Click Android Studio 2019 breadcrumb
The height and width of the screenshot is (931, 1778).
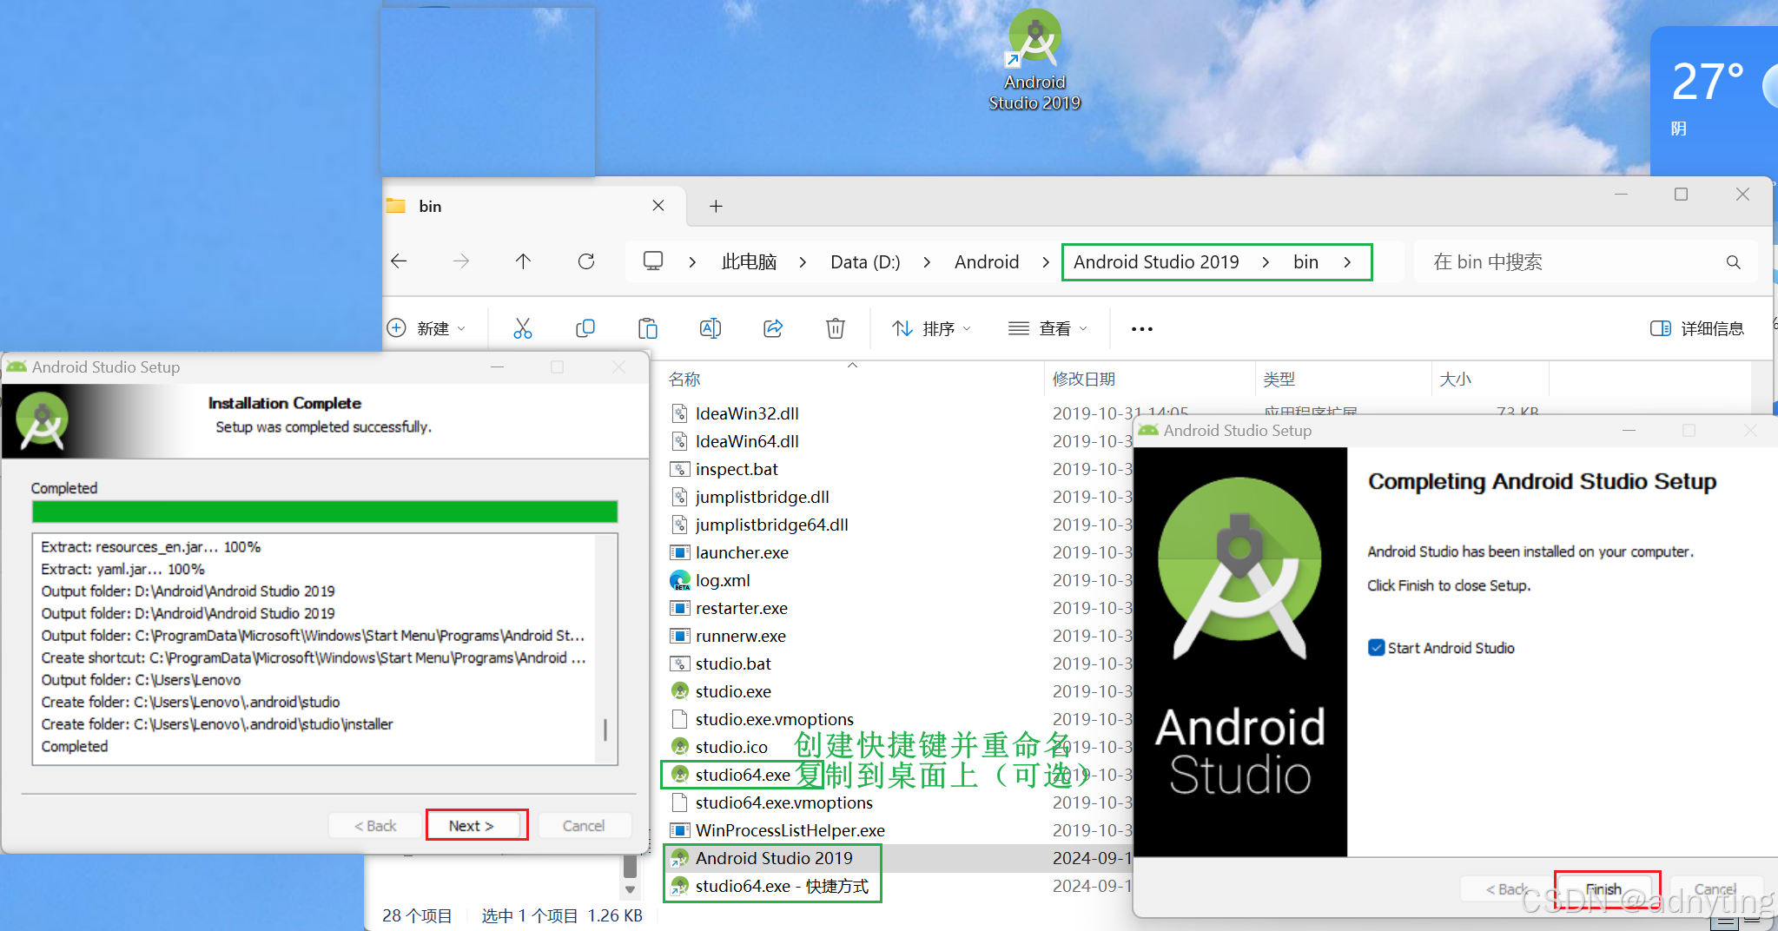(x=1156, y=262)
